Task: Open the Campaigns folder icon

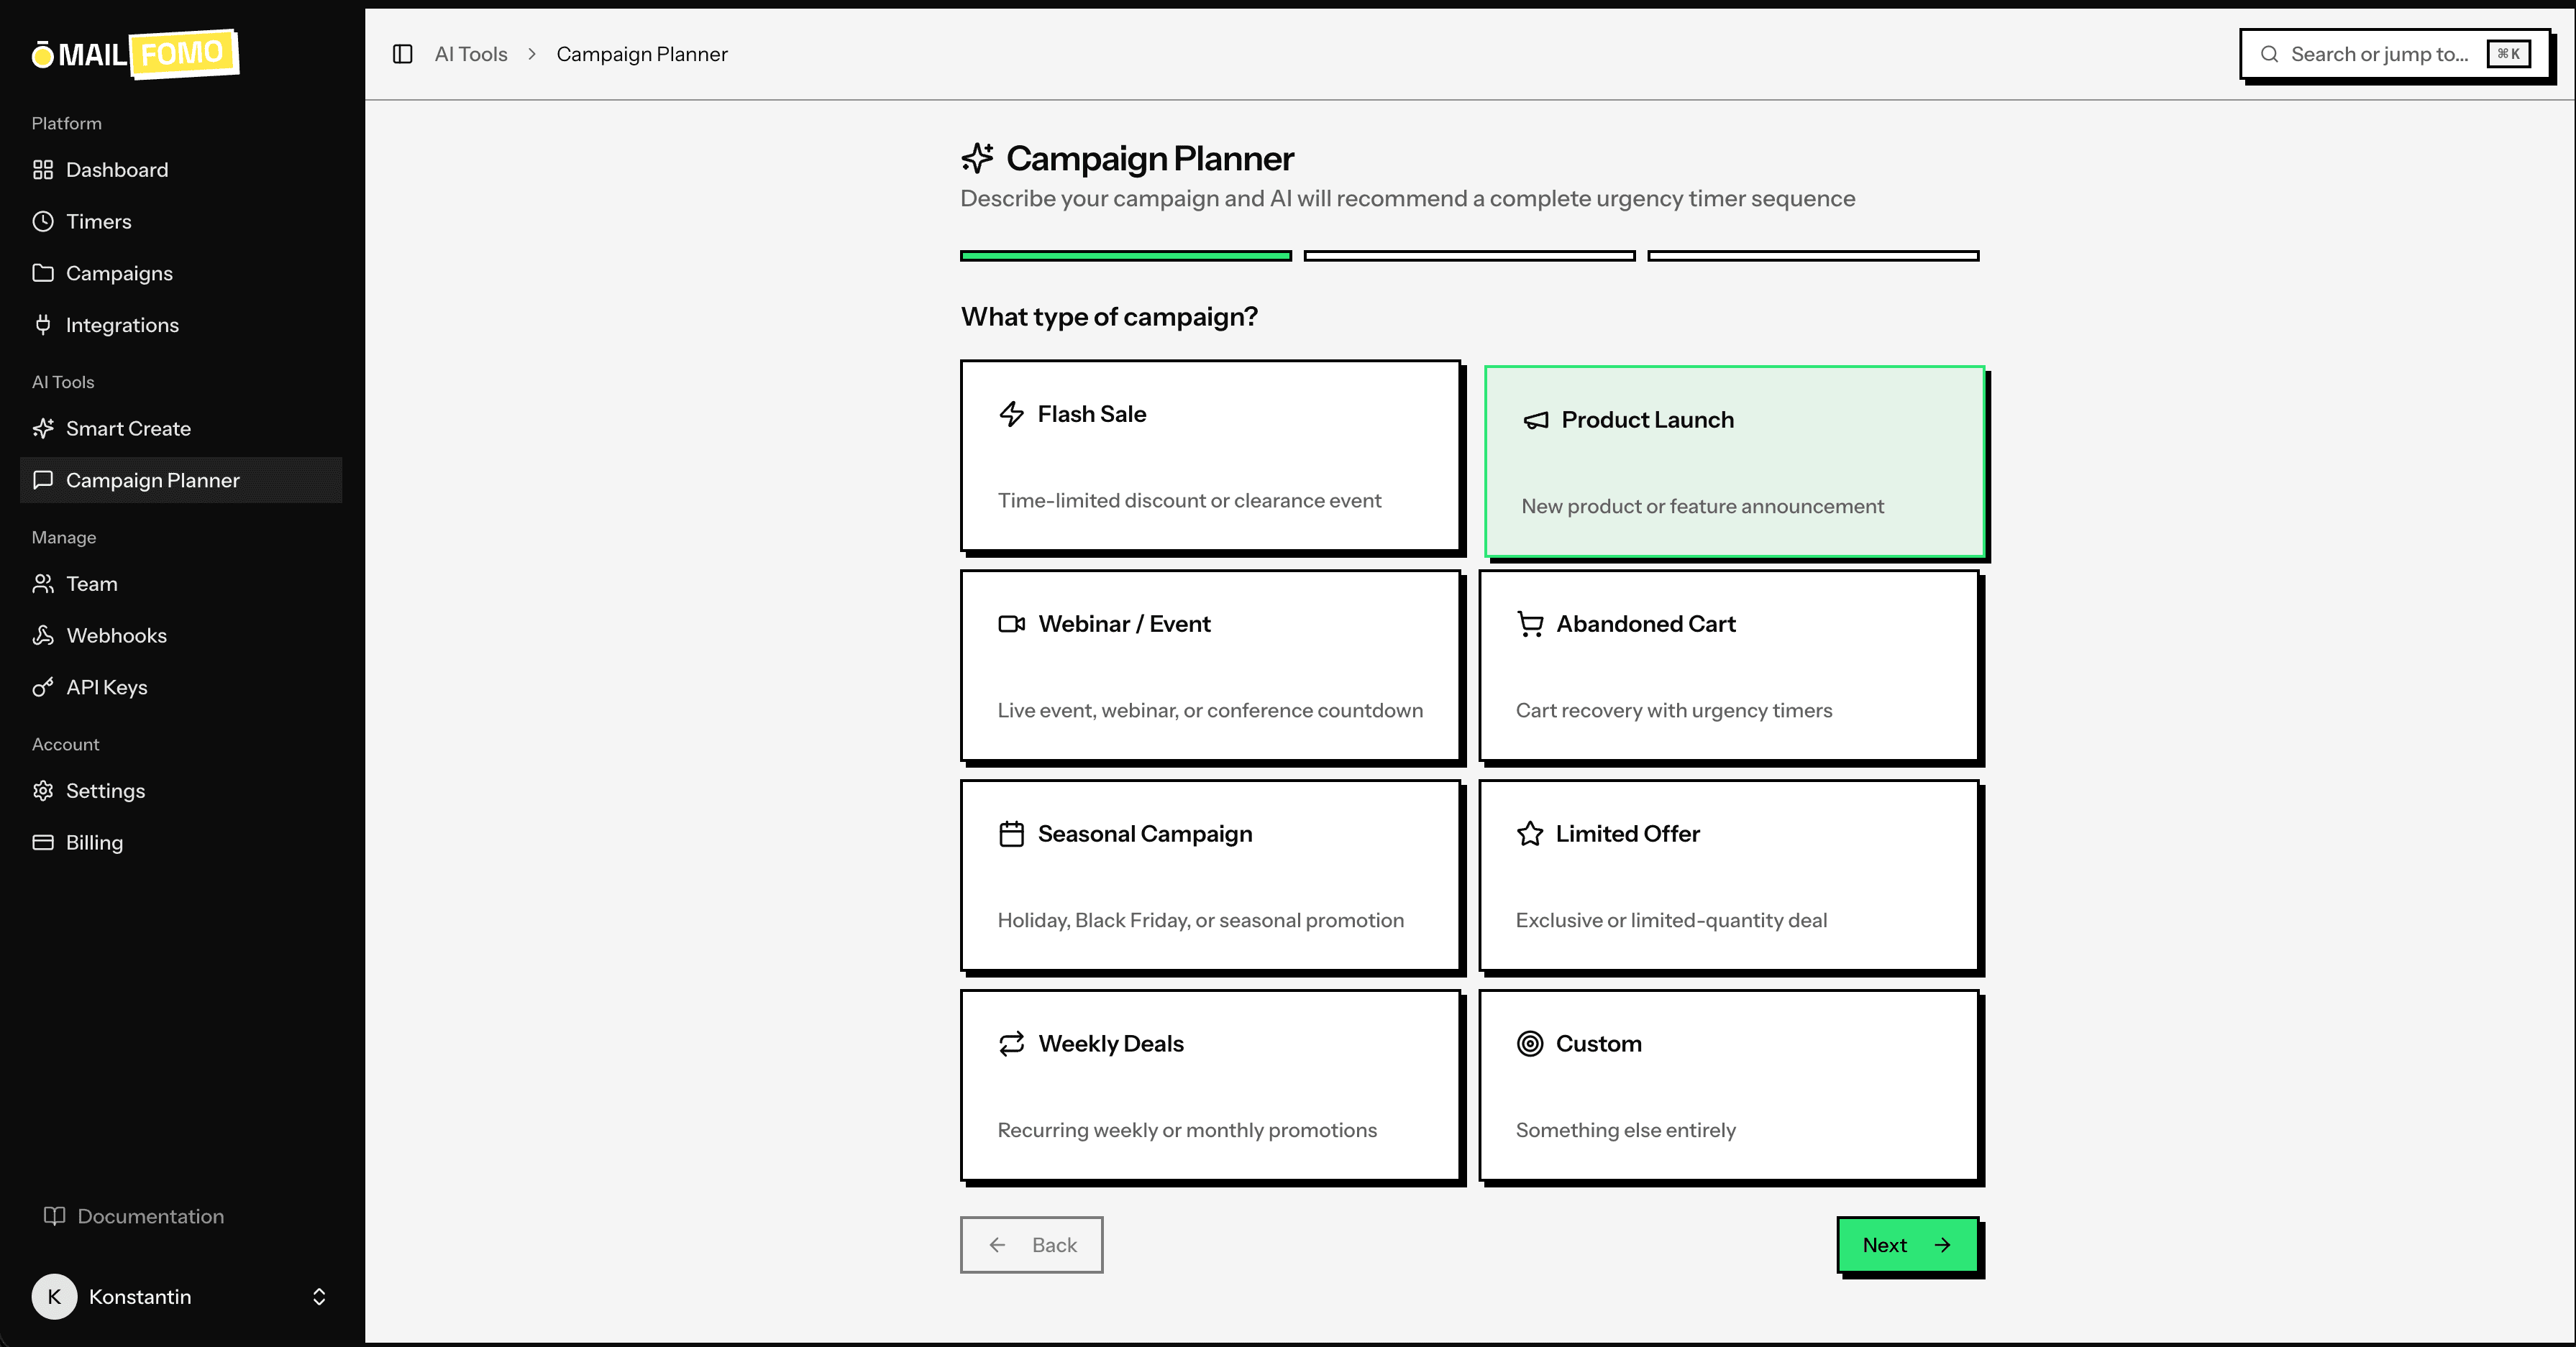Action: [44, 272]
